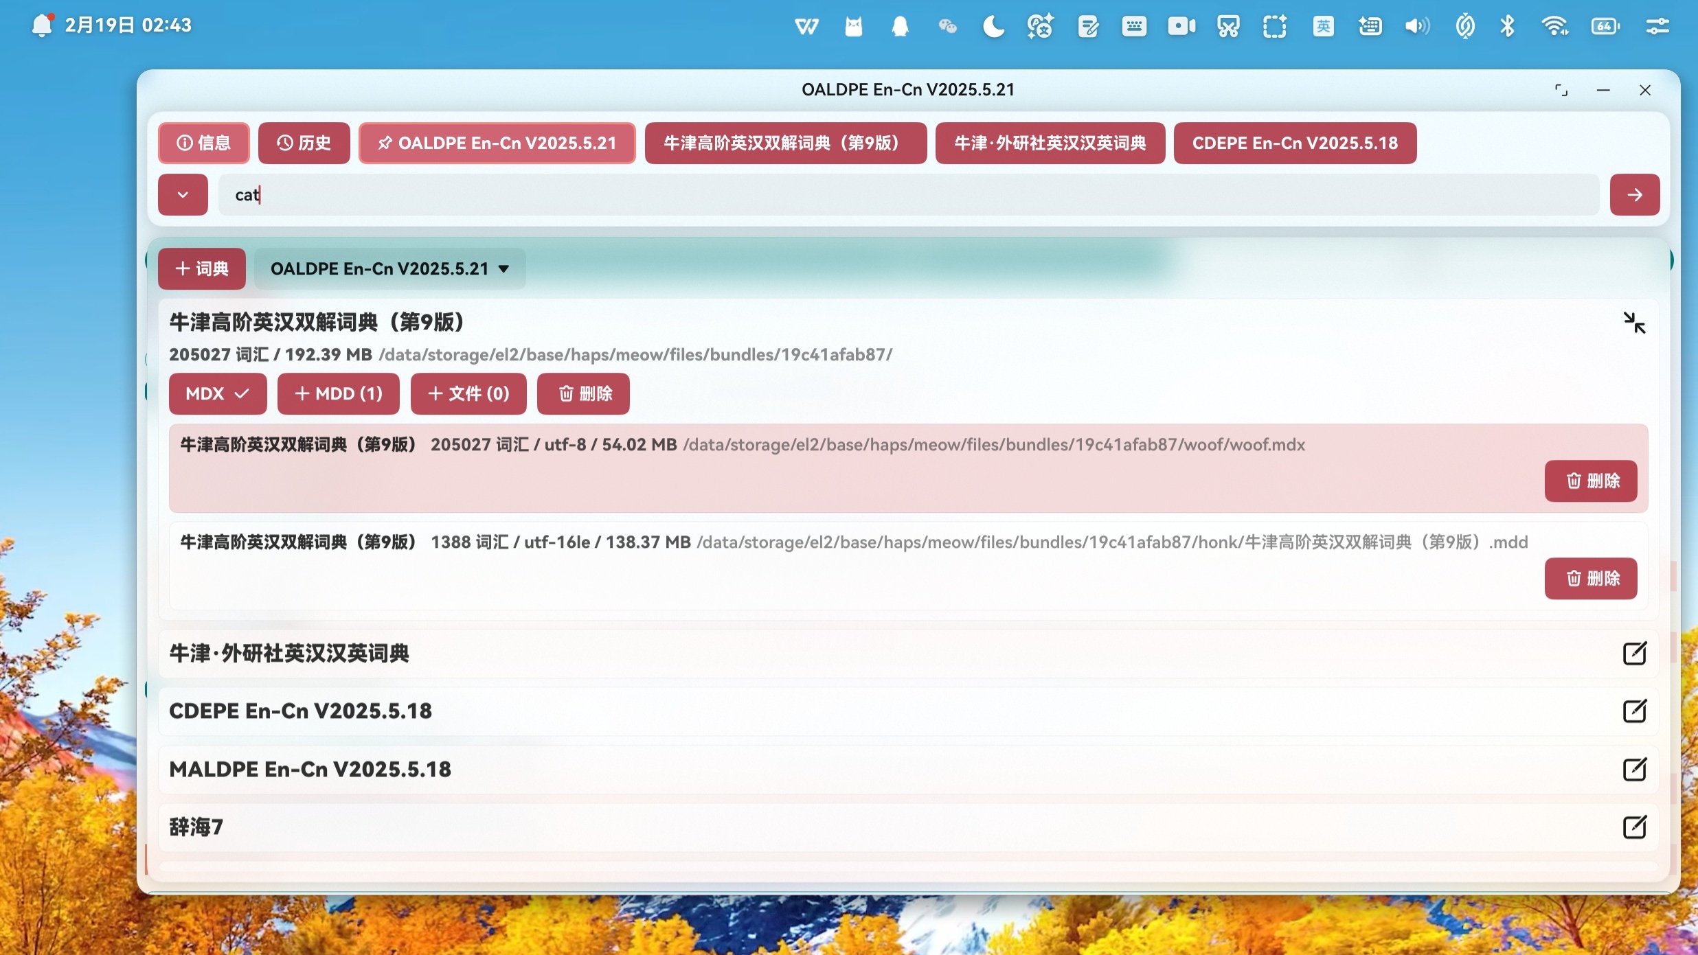Toggle Wi-Fi icon in the system tray

(1554, 27)
